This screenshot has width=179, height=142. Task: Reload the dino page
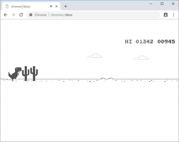point(21,15)
